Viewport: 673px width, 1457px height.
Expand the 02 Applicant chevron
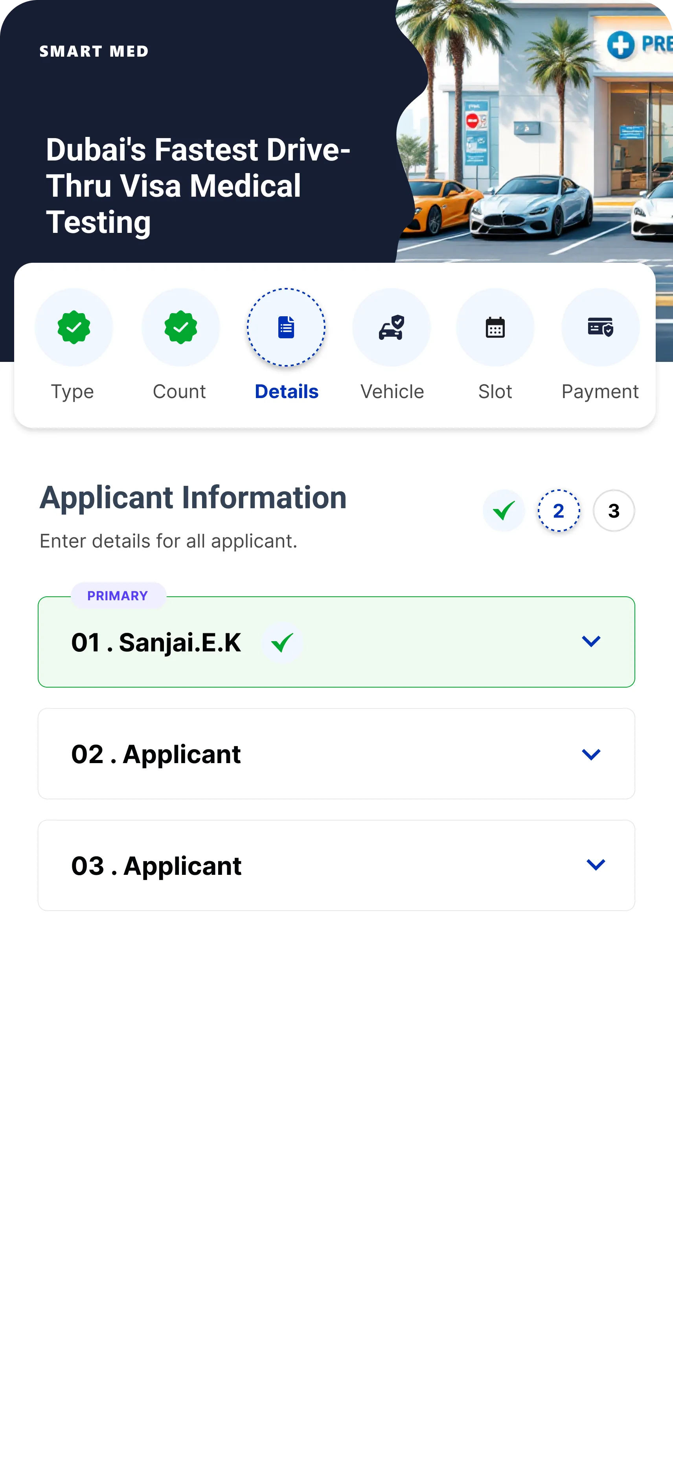pos(591,754)
